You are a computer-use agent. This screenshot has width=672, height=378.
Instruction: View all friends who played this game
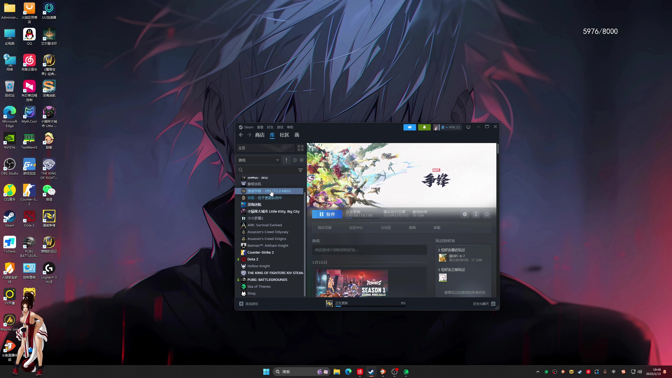[x=464, y=292]
